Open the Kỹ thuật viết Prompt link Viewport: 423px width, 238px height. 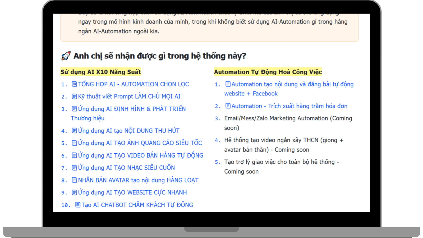point(129,97)
